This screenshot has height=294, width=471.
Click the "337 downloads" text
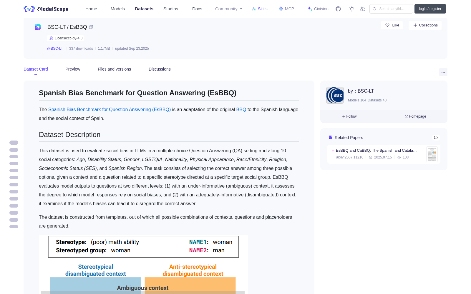81,49
